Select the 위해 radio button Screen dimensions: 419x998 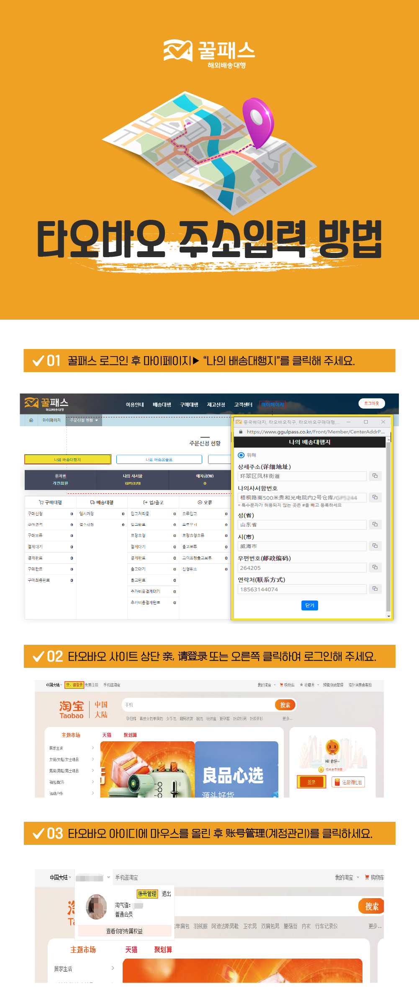[241, 455]
